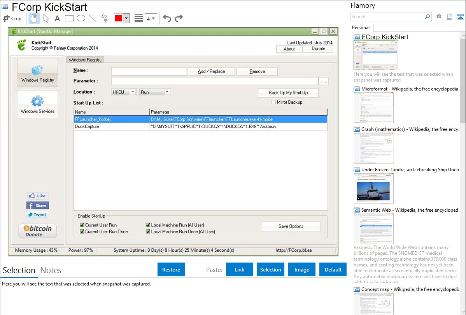
Task: Open the Under Frozen Tundra snapshot
Action: pyautogui.click(x=373, y=188)
